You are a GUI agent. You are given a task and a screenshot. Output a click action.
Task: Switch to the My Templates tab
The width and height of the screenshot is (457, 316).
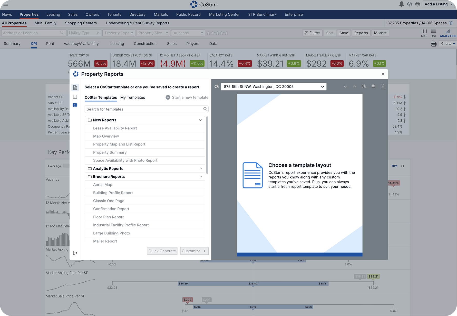[x=132, y=98]
